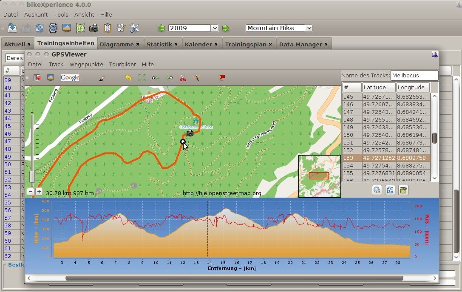Click the yellow undo arrow icon

pyautogui.click(x=128, y=78)
